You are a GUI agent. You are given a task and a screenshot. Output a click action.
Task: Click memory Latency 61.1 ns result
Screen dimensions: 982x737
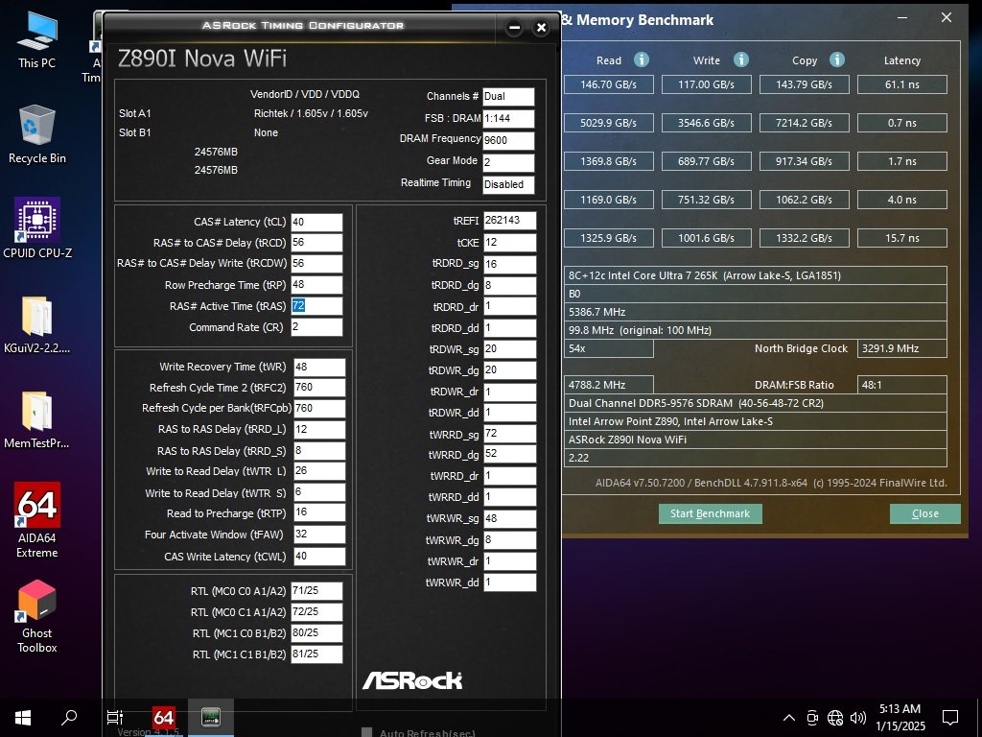[x=901, y=84]
